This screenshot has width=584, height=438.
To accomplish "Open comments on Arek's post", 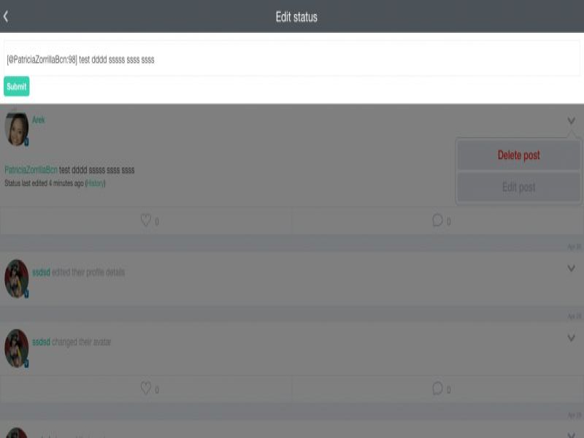I will pyautogui.click(x=437, y=220).
